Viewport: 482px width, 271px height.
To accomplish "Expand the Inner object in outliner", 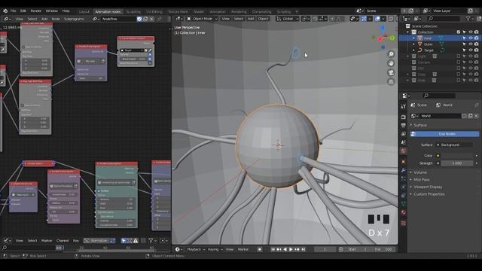I will 413,38.
